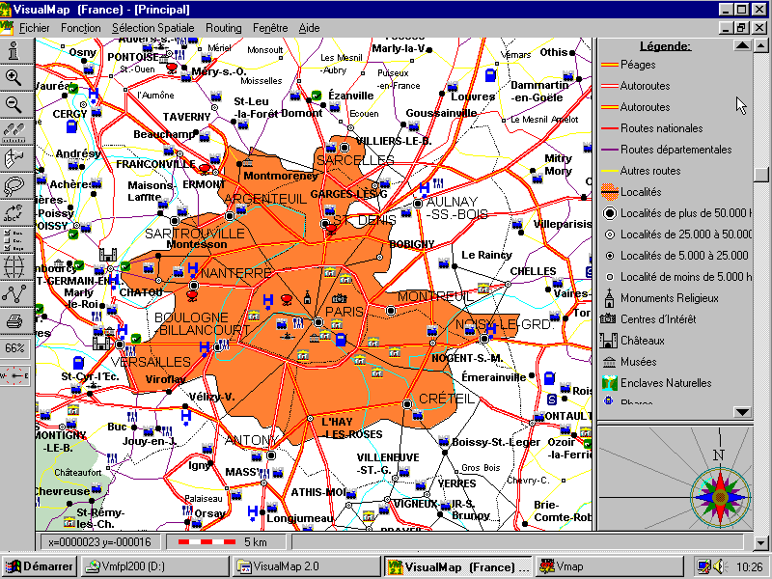Open the layer checklist tool
Viewport: 772px width, 579px height.
click(x=15, y=239)
